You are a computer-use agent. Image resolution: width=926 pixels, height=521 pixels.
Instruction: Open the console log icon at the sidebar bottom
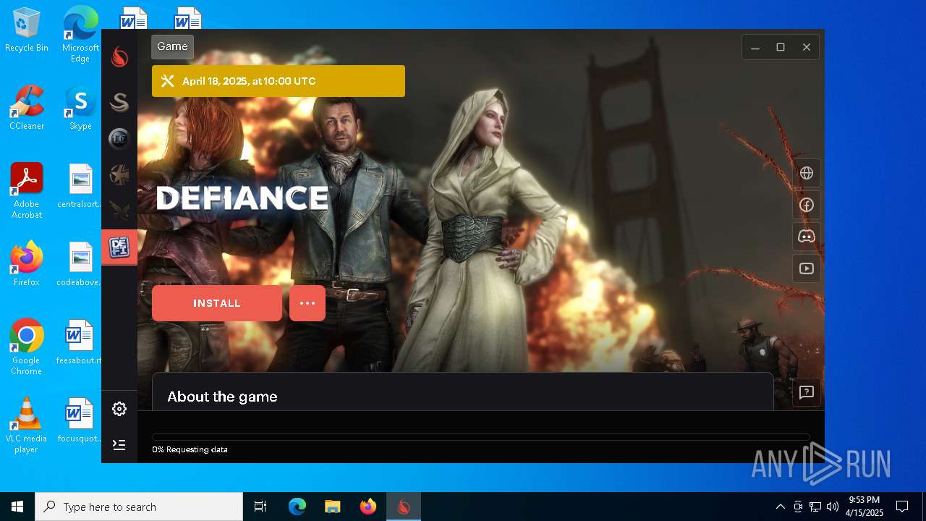[x=119, y=444]
